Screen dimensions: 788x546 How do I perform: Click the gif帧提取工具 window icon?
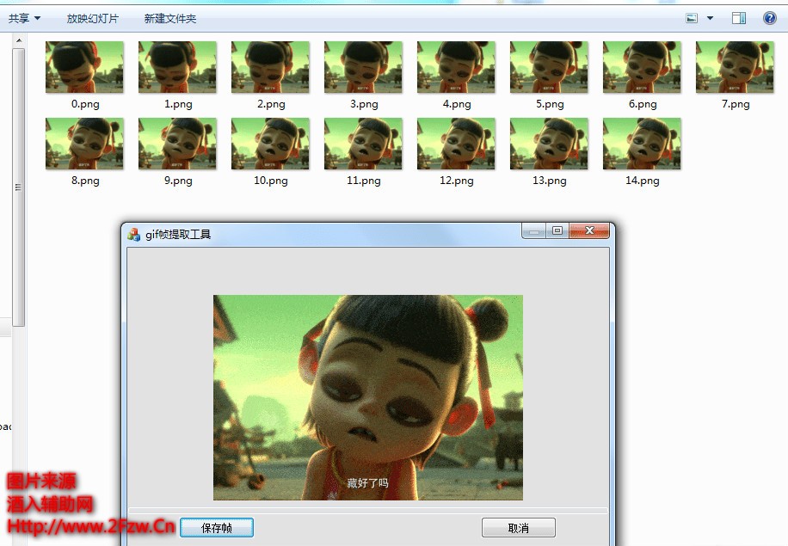(x=133, y=235)
